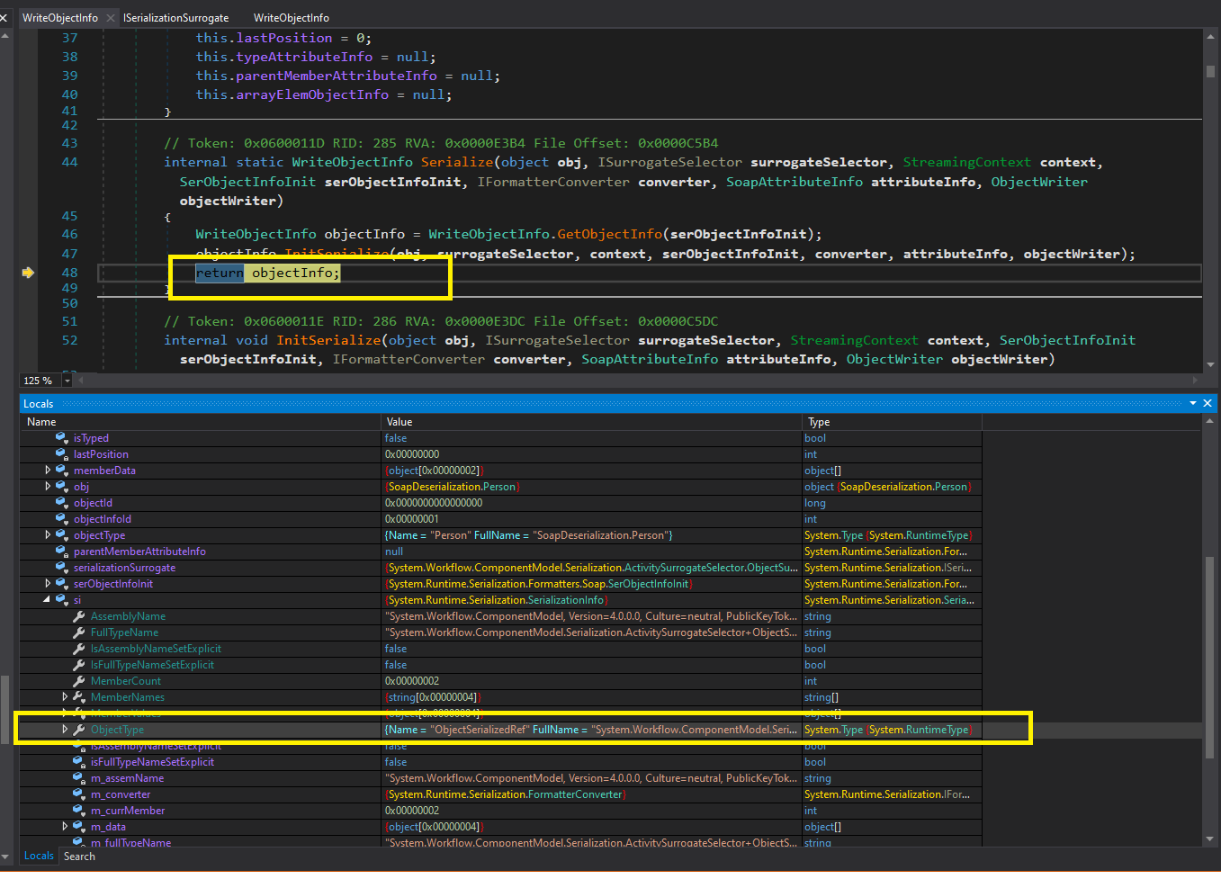Click the field icon beside m_data

click(79, 827)
